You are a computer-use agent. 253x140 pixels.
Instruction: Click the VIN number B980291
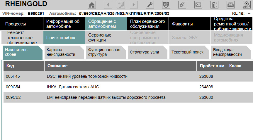click(x=36, y=13)
